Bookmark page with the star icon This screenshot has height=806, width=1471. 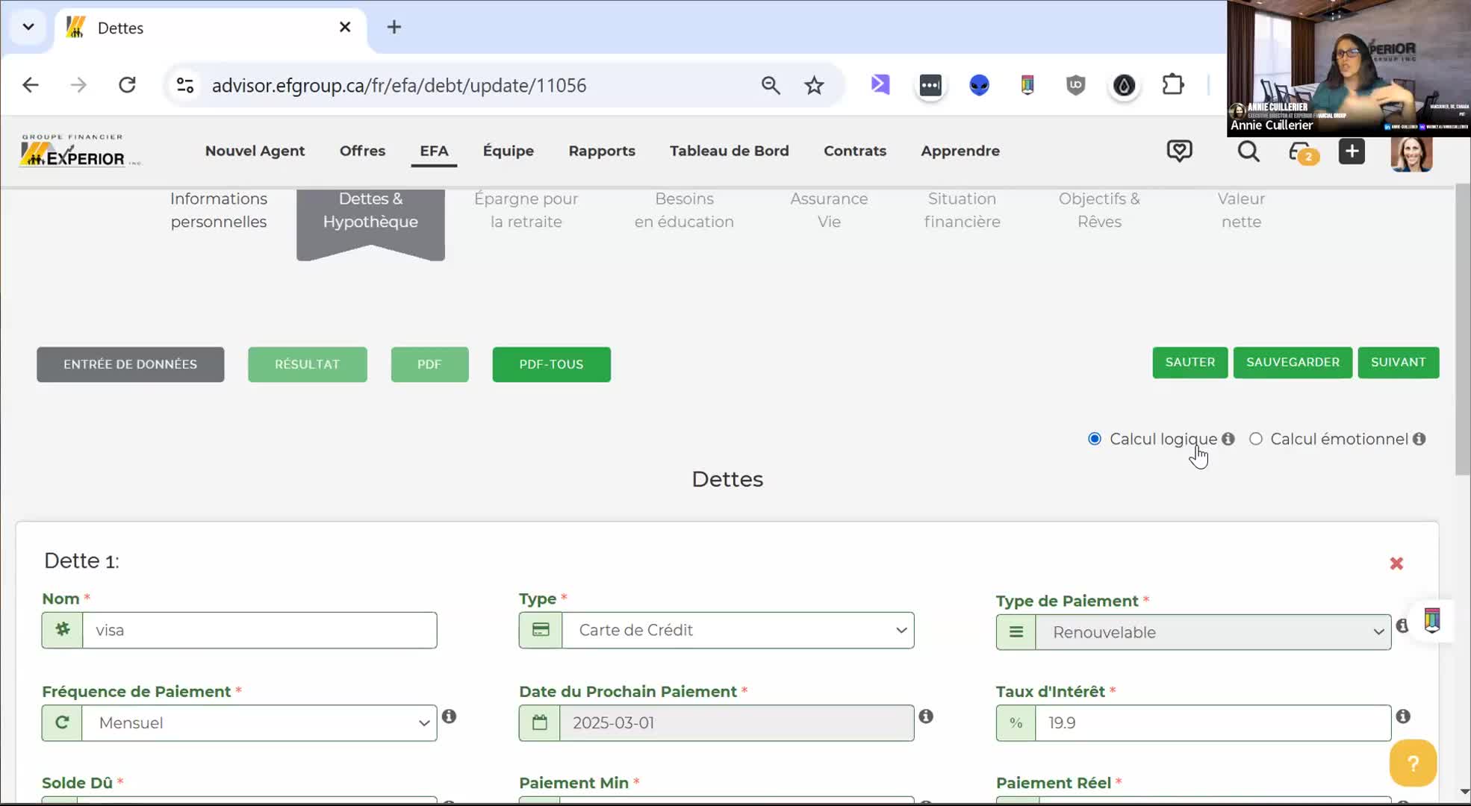[814, 85]
